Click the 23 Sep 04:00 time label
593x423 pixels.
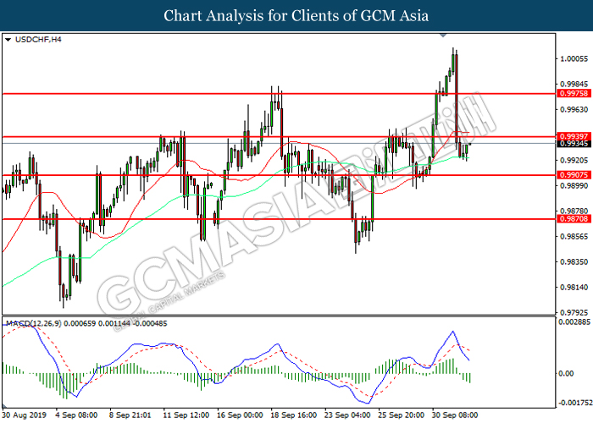click(x=347, y=415)
